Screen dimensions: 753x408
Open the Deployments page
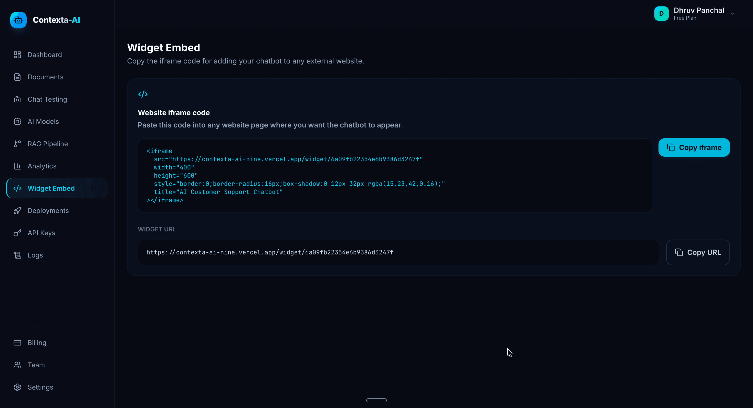coord(57,211)
